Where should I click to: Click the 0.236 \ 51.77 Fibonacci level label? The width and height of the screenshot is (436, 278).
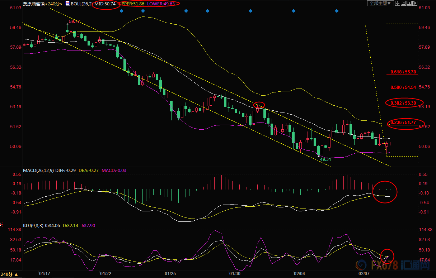[403, 123]
